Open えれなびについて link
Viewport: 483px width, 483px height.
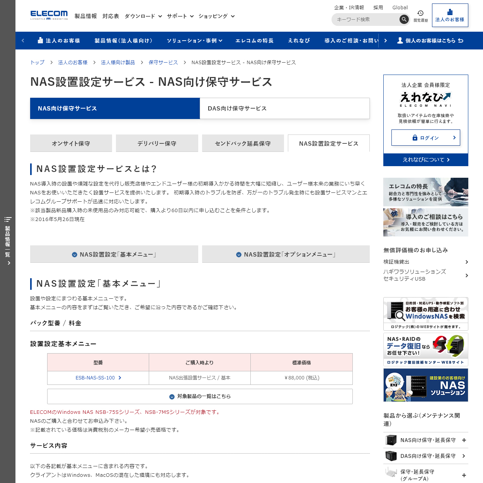coord(426,160)
